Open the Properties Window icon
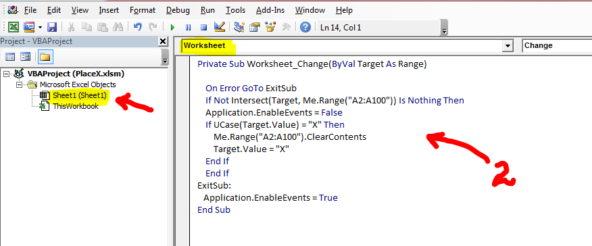 point(255,27)
